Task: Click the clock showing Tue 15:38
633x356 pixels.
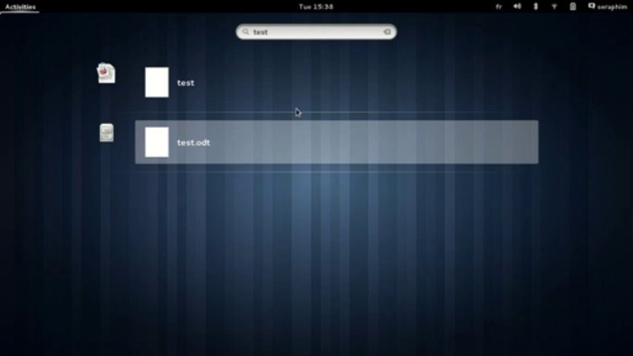Action: [x=316, y=7]
